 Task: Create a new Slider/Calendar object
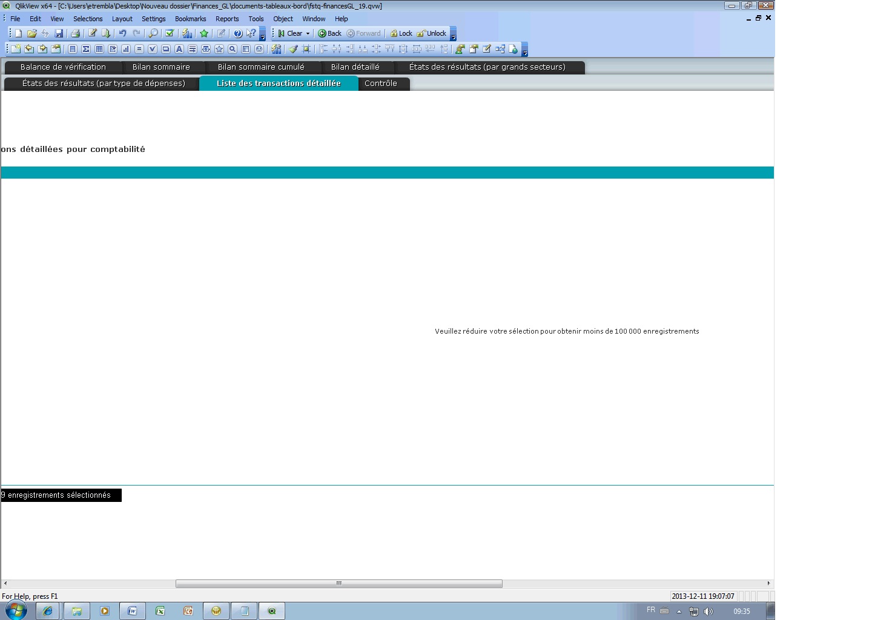(206, 49)
